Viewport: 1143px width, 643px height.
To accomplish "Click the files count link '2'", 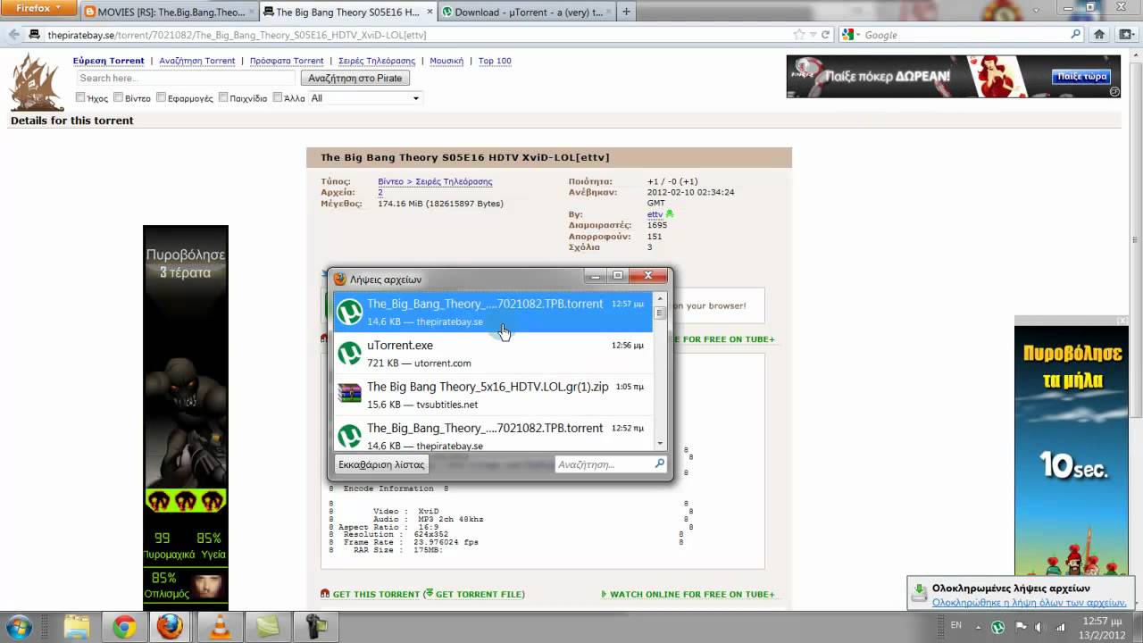I will (x=380, y=192).
